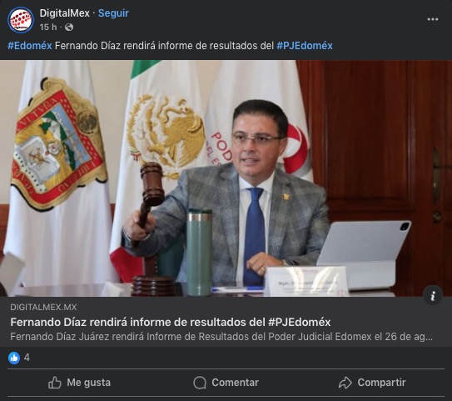Click the three-dot post options menu
This screenshot has height=401, width=452.
click(x=433, y=19)
